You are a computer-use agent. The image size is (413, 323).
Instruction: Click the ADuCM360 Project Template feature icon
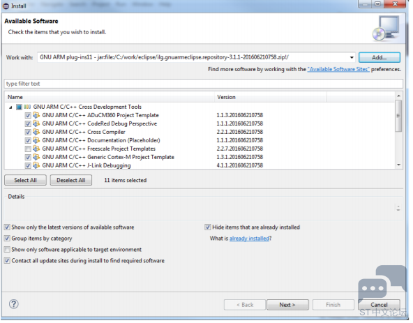[36, 115]
